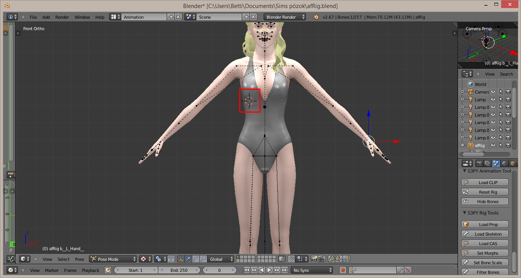The image size is (521, 278).
Task: Click the Load CLIP button
Action: coord(485,182)
